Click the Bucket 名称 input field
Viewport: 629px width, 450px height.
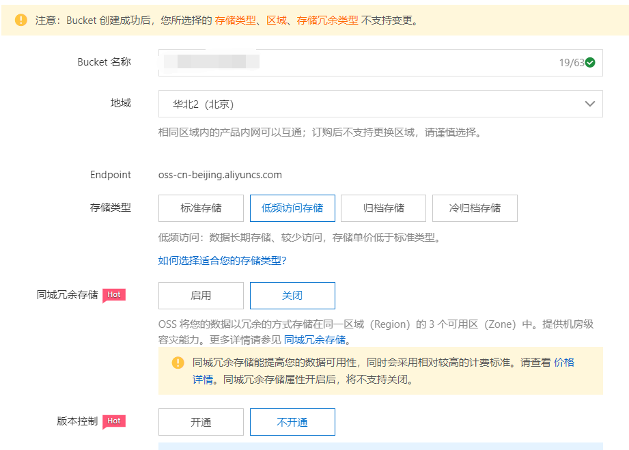pyautogui.click(x=341, y=62)
